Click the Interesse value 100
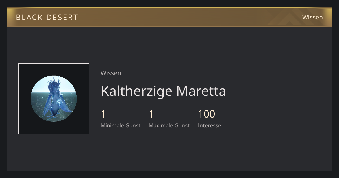This screenshot has width=339, height=178. (x=207, y=114)
